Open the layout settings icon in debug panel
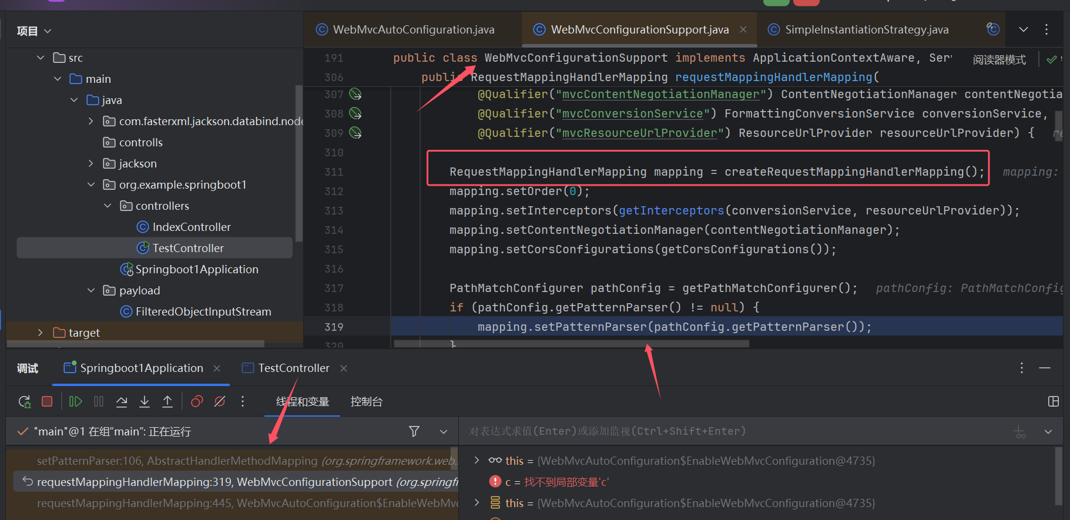This screenshot has width=1070, height=520. [1054, 401]
